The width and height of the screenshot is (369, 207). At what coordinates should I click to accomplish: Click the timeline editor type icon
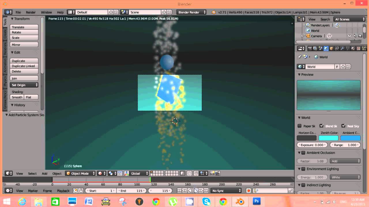9,191
